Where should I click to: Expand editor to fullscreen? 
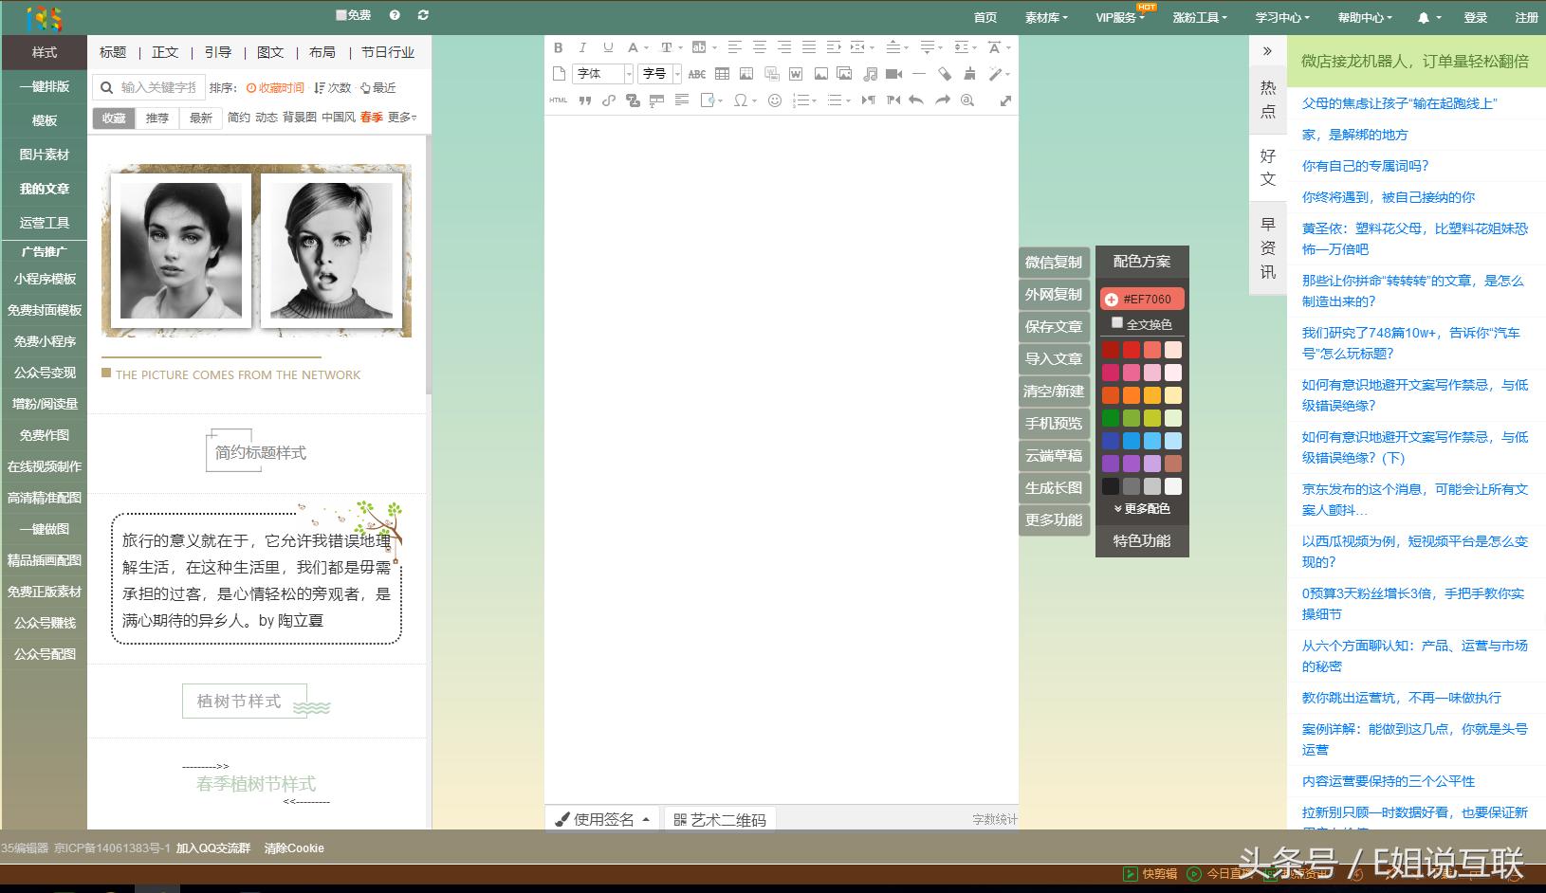coord(1005,100)
